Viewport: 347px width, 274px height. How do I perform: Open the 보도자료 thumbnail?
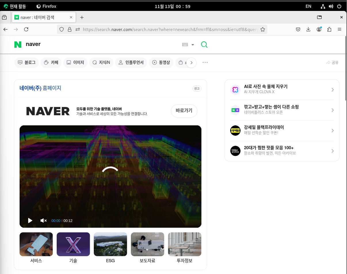148,244
